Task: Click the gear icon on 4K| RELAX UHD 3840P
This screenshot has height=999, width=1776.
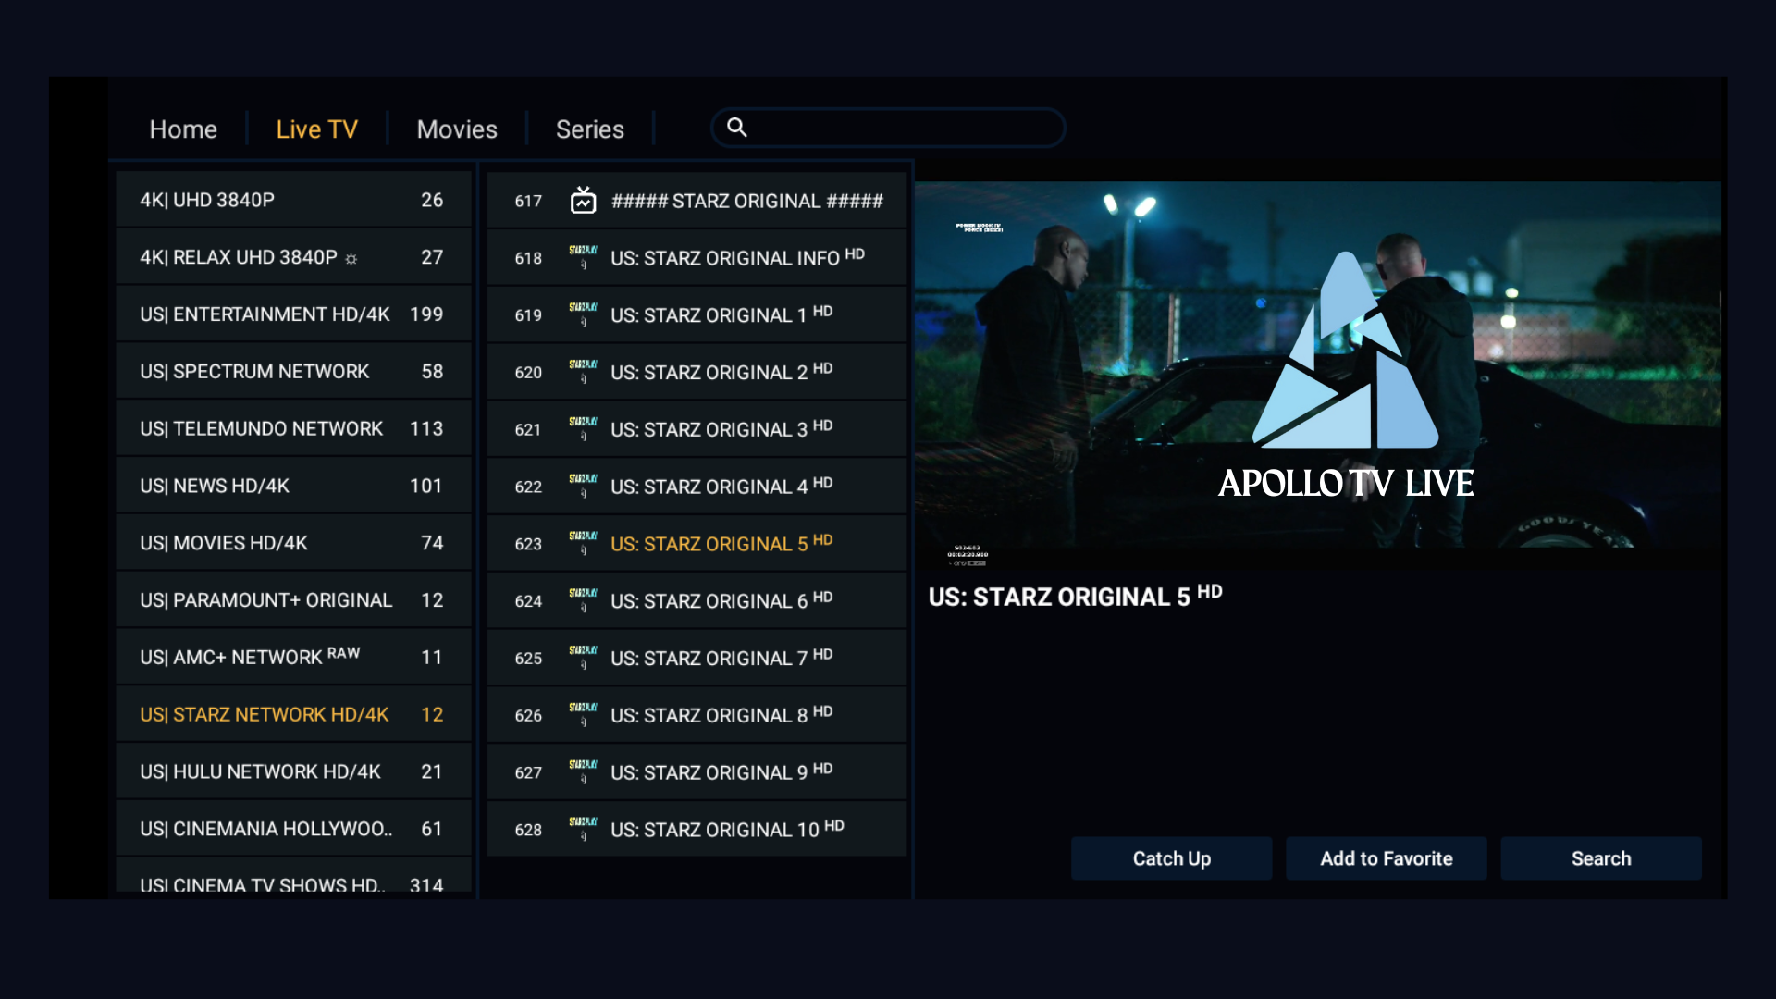Action: point(351,260)
